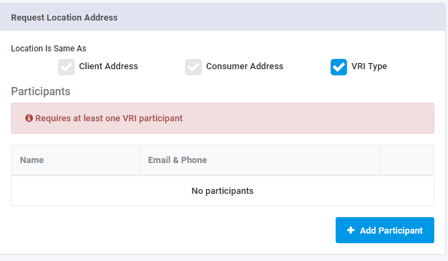Click the Participants section heading

[40, 92]
